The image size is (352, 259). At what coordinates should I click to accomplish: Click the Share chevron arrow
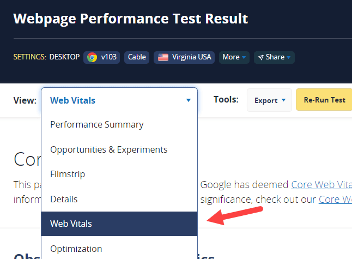point(289,57)
